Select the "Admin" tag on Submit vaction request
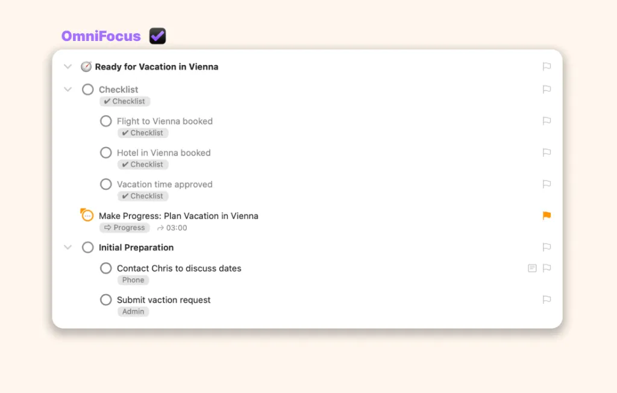 [x=133, y=312]
